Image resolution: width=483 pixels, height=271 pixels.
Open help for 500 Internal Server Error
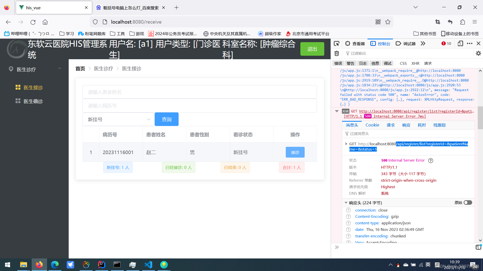431,160
